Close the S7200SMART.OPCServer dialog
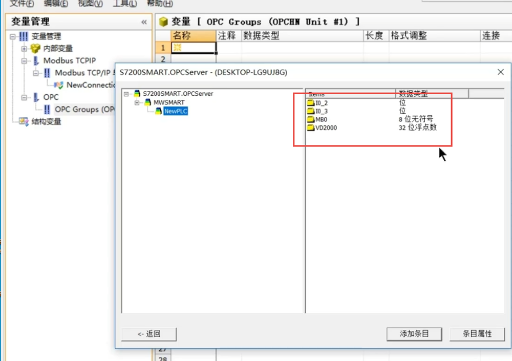 [x=501, y=72]
